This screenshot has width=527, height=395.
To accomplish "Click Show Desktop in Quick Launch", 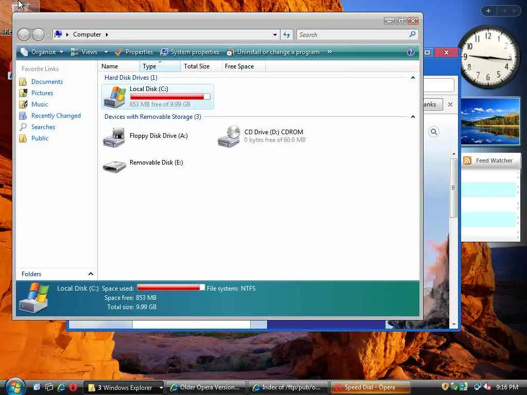I will tap(37, 387).
